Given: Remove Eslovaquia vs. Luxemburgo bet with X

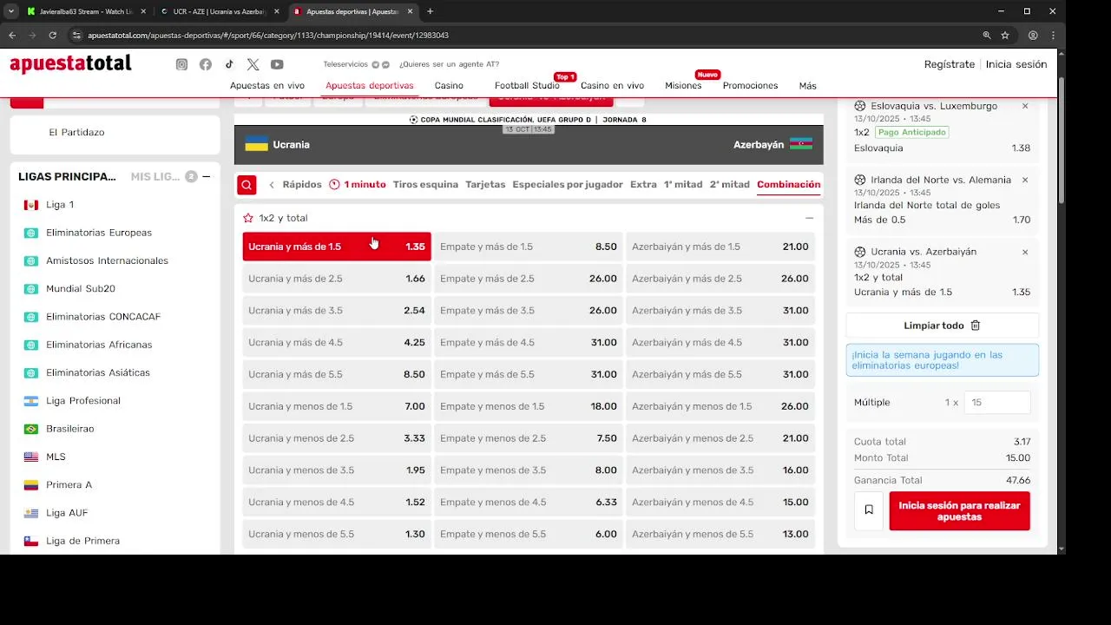Looking at the screenshot, I should (1025, 106).
